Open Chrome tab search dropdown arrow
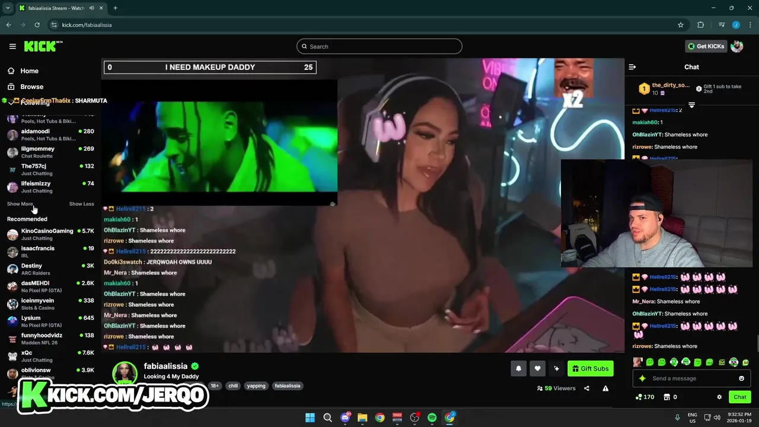The image size is (759, 427). pos(8,8)
